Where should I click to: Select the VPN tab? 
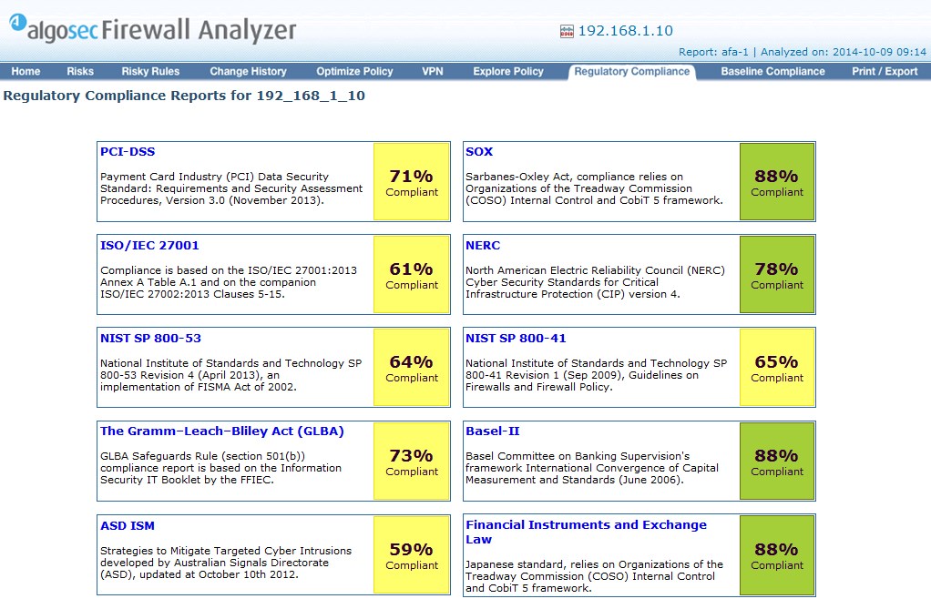tap(432, 71)
